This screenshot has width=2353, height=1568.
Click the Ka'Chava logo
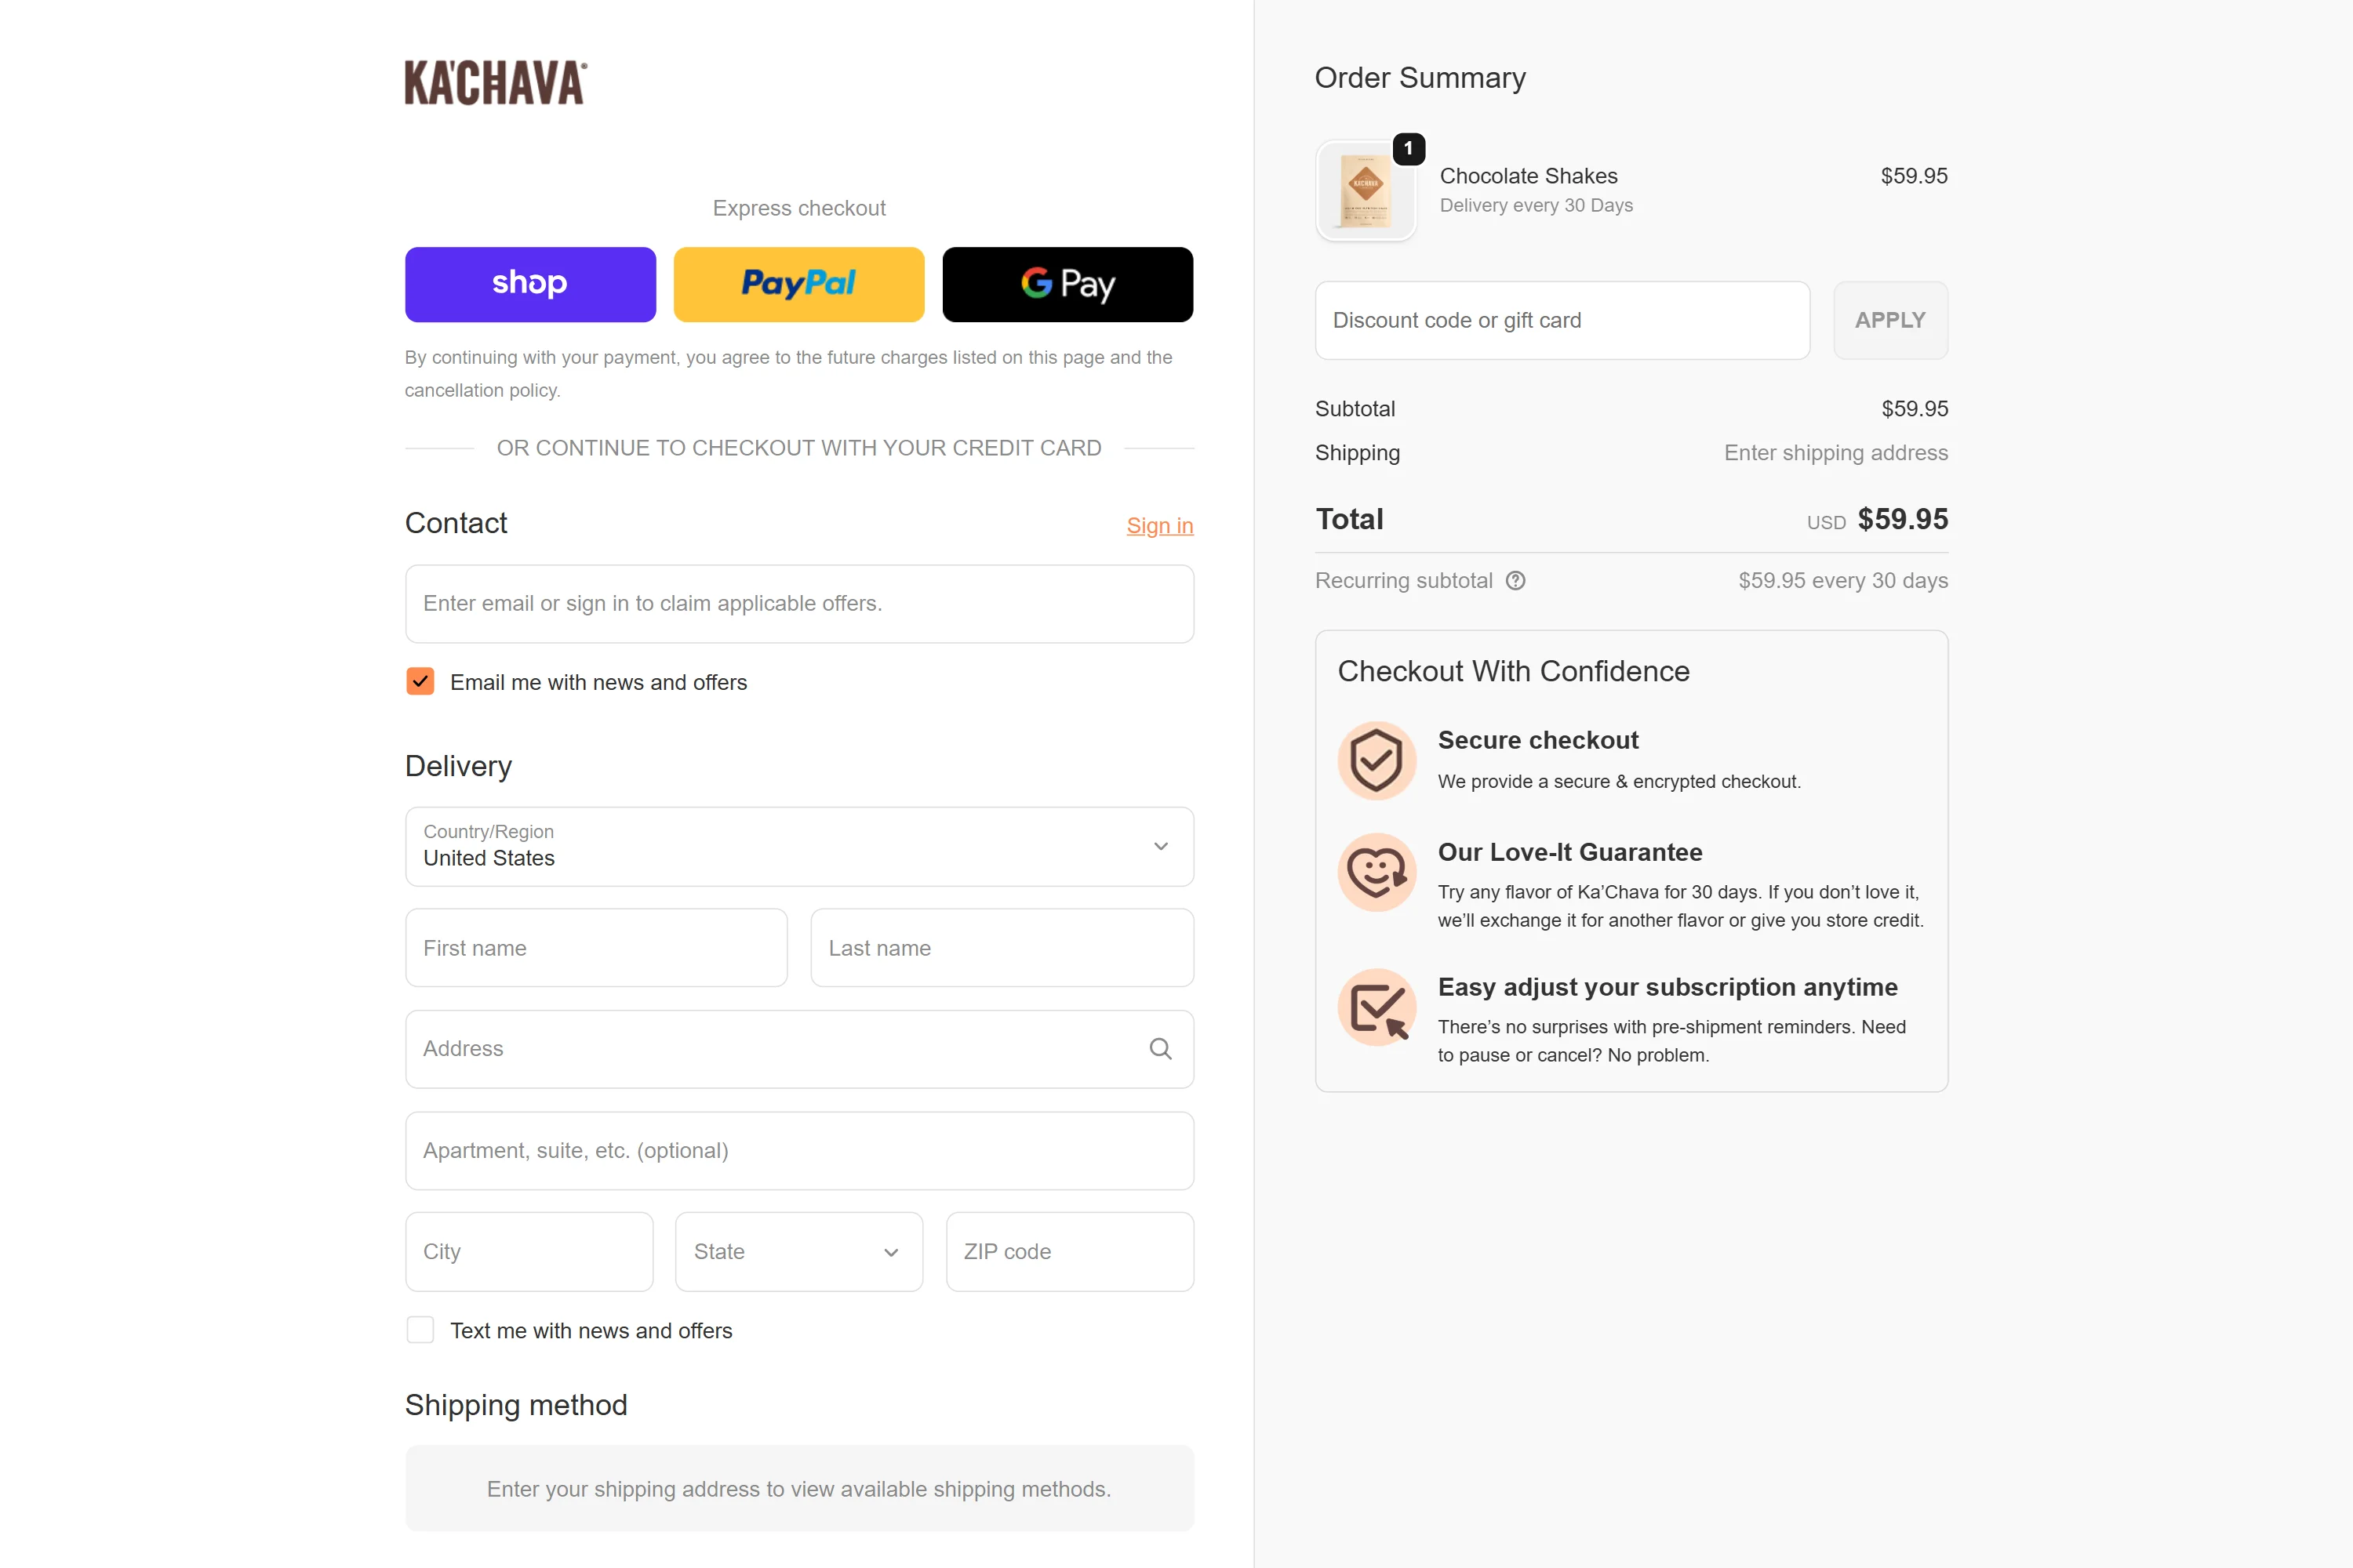pos(495,83)
